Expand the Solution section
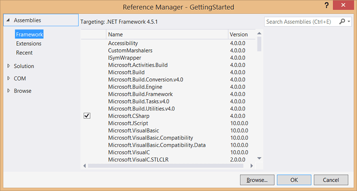The image size is (357, 191). [x=9, y=66]
